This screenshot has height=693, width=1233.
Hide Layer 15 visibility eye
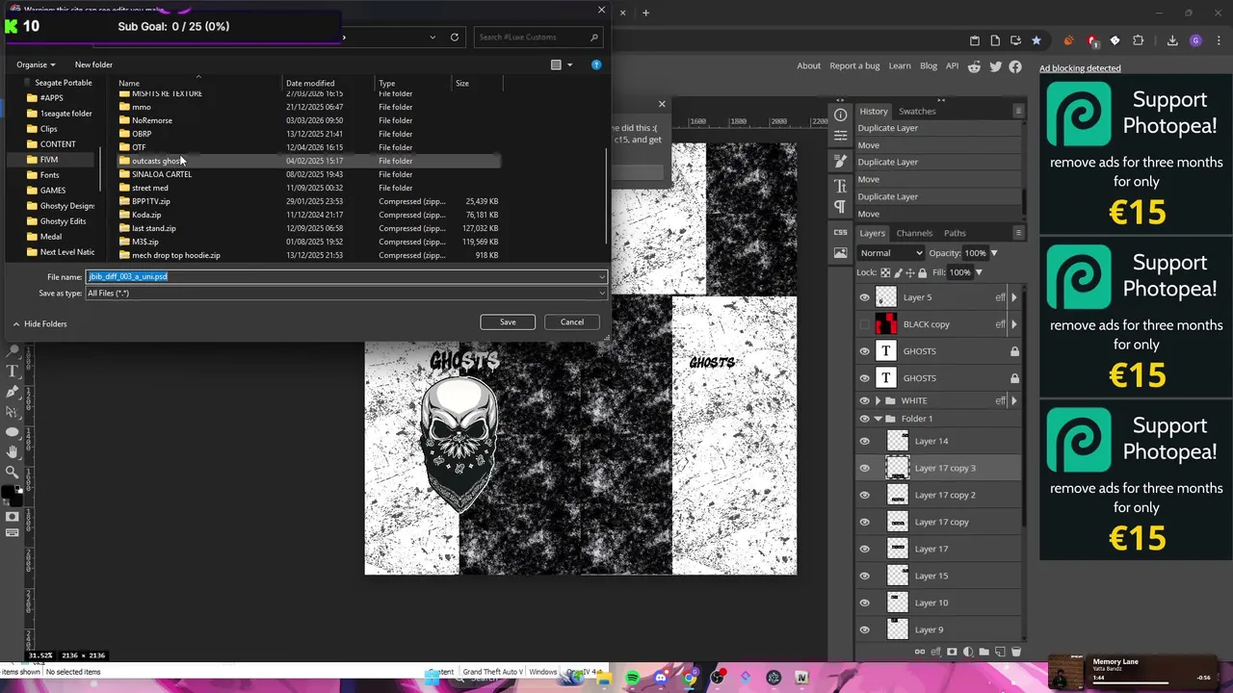pos(864,576)
